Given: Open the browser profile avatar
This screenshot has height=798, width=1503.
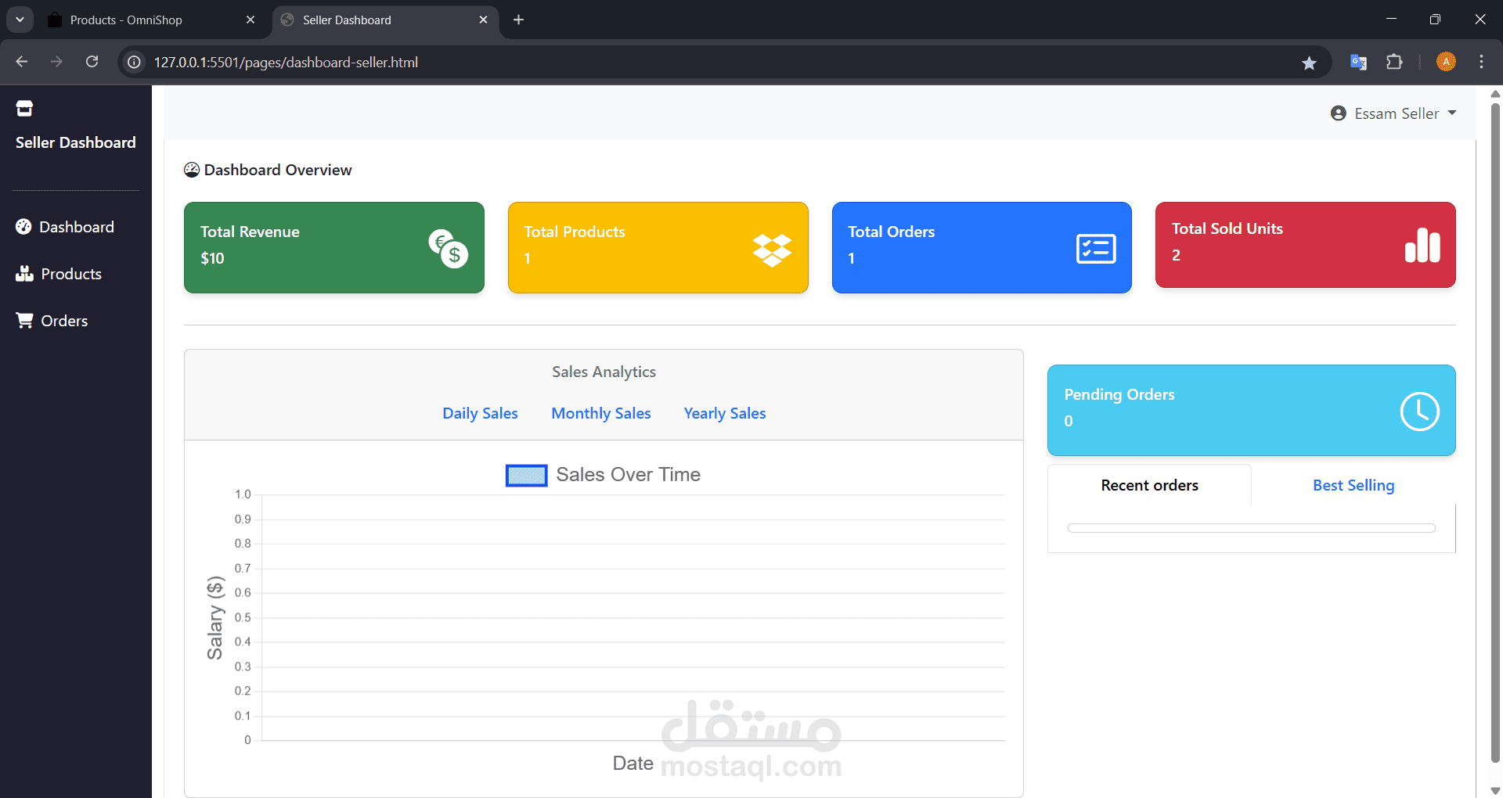Looking at the screenshot, I should pyautogui.click(x=1446, y=62).
